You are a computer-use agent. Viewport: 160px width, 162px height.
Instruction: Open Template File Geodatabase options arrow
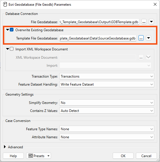[149, 38]
